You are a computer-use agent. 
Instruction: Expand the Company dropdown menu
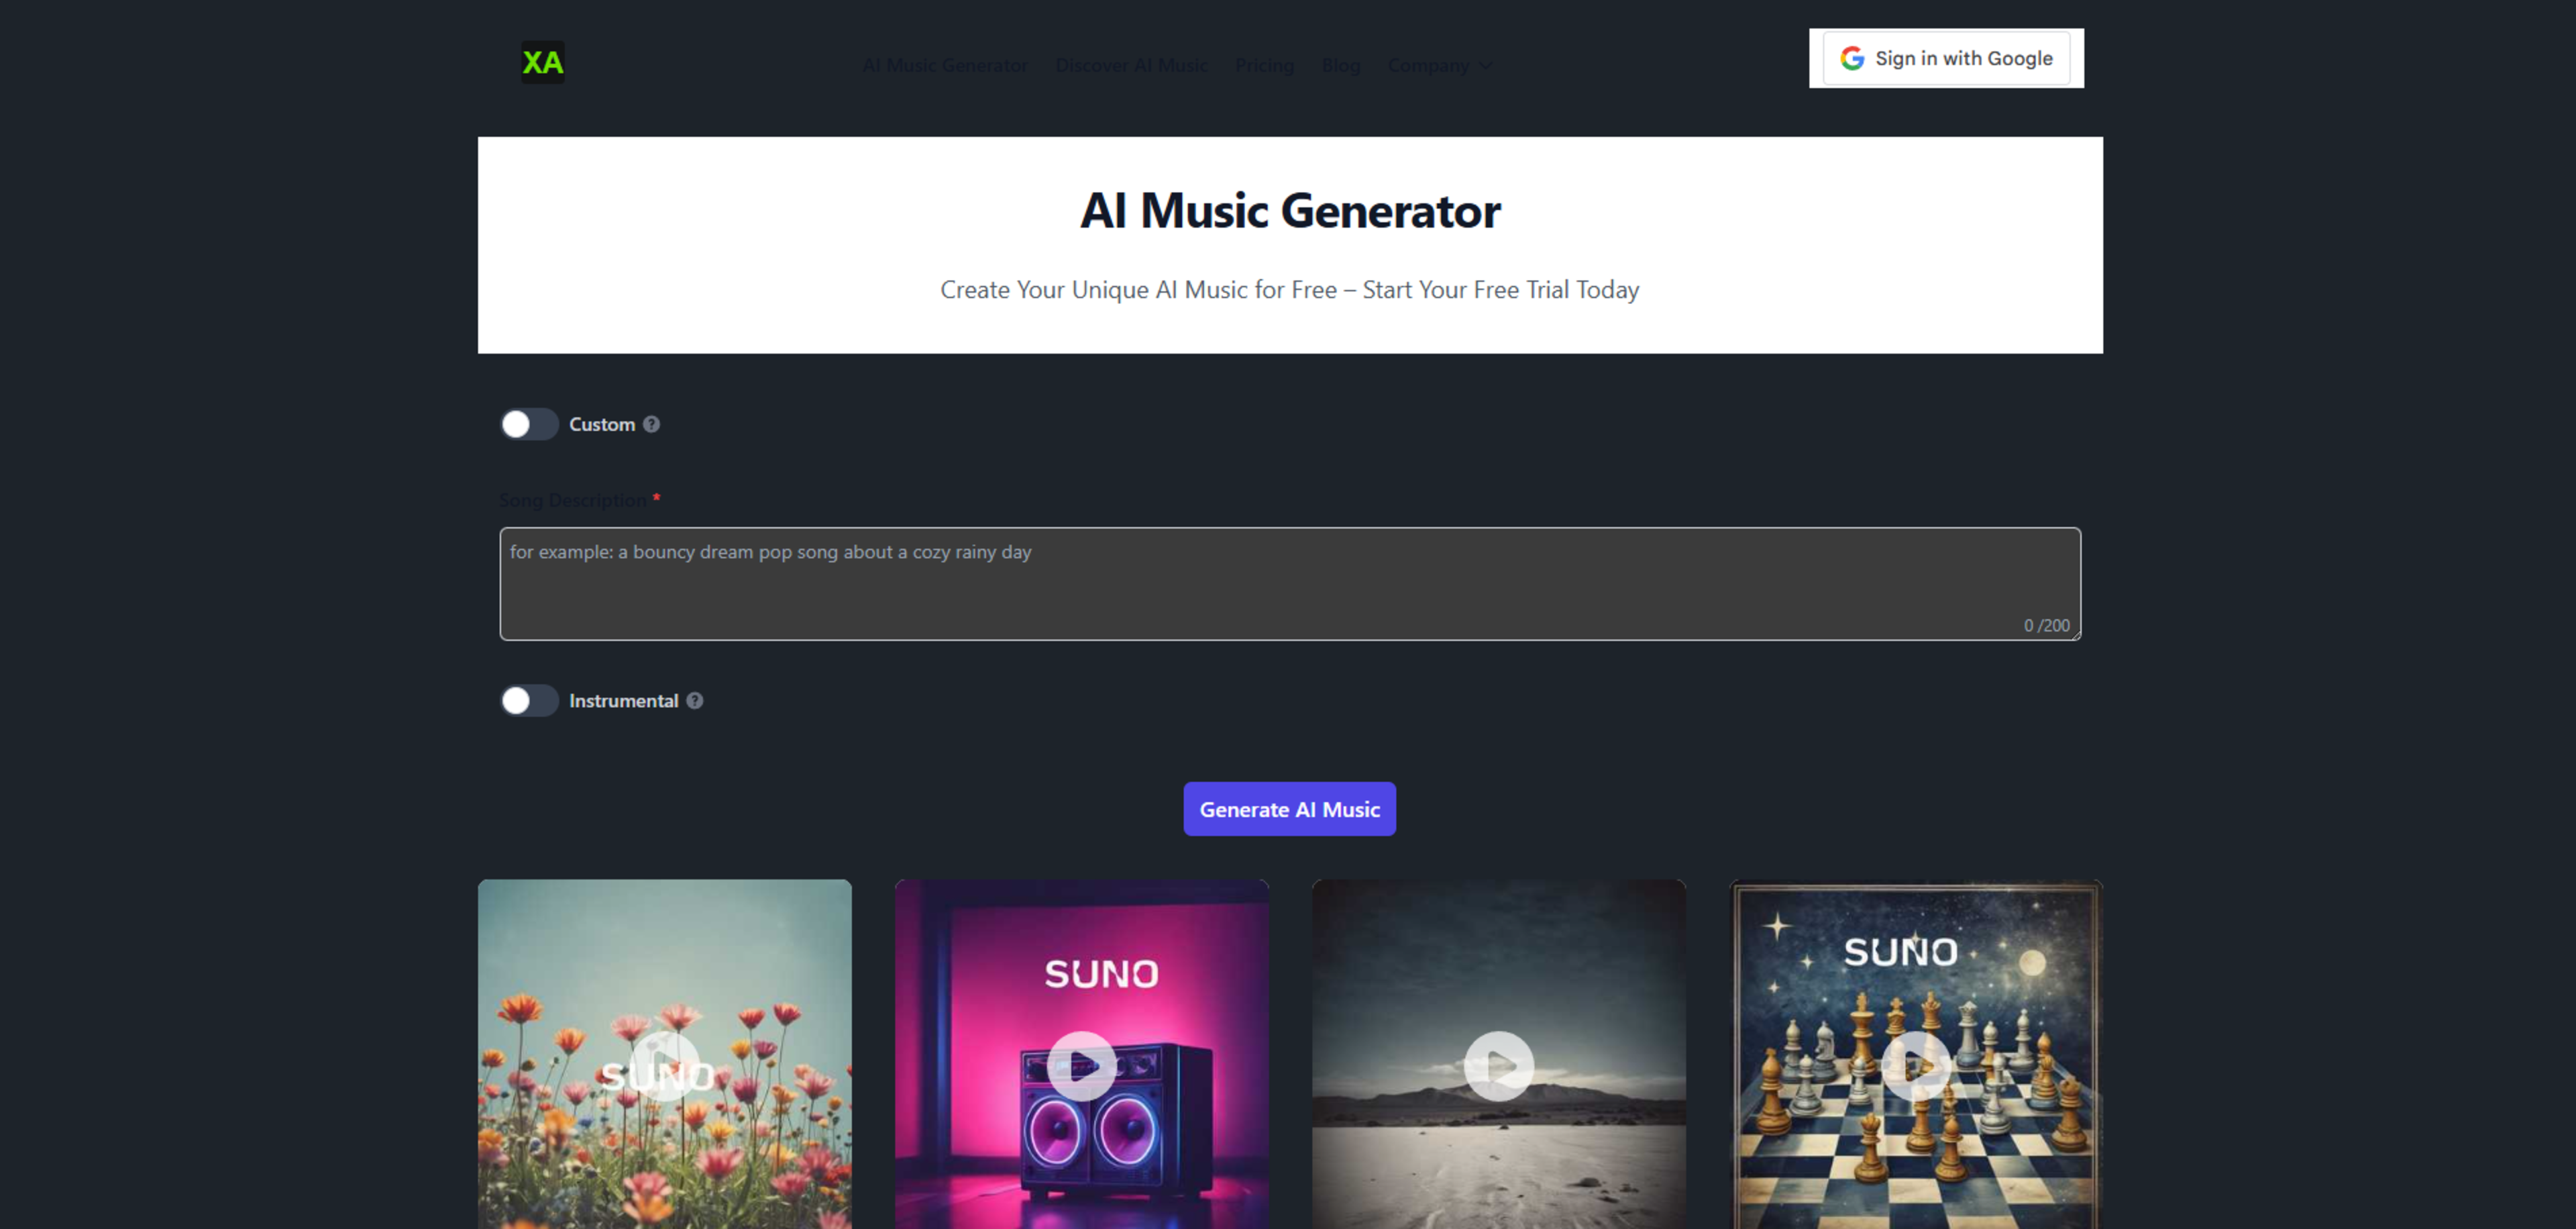click(1439, 65)
